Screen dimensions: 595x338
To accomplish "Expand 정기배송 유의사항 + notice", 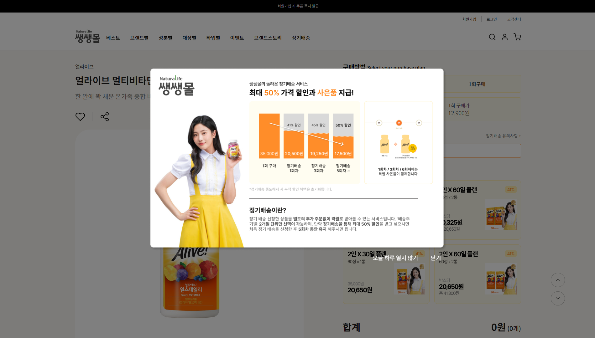I will click(x=503, y=136).
